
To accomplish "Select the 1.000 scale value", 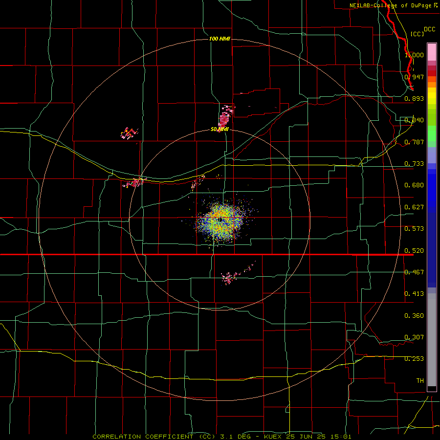I will (x=414, y=55).
